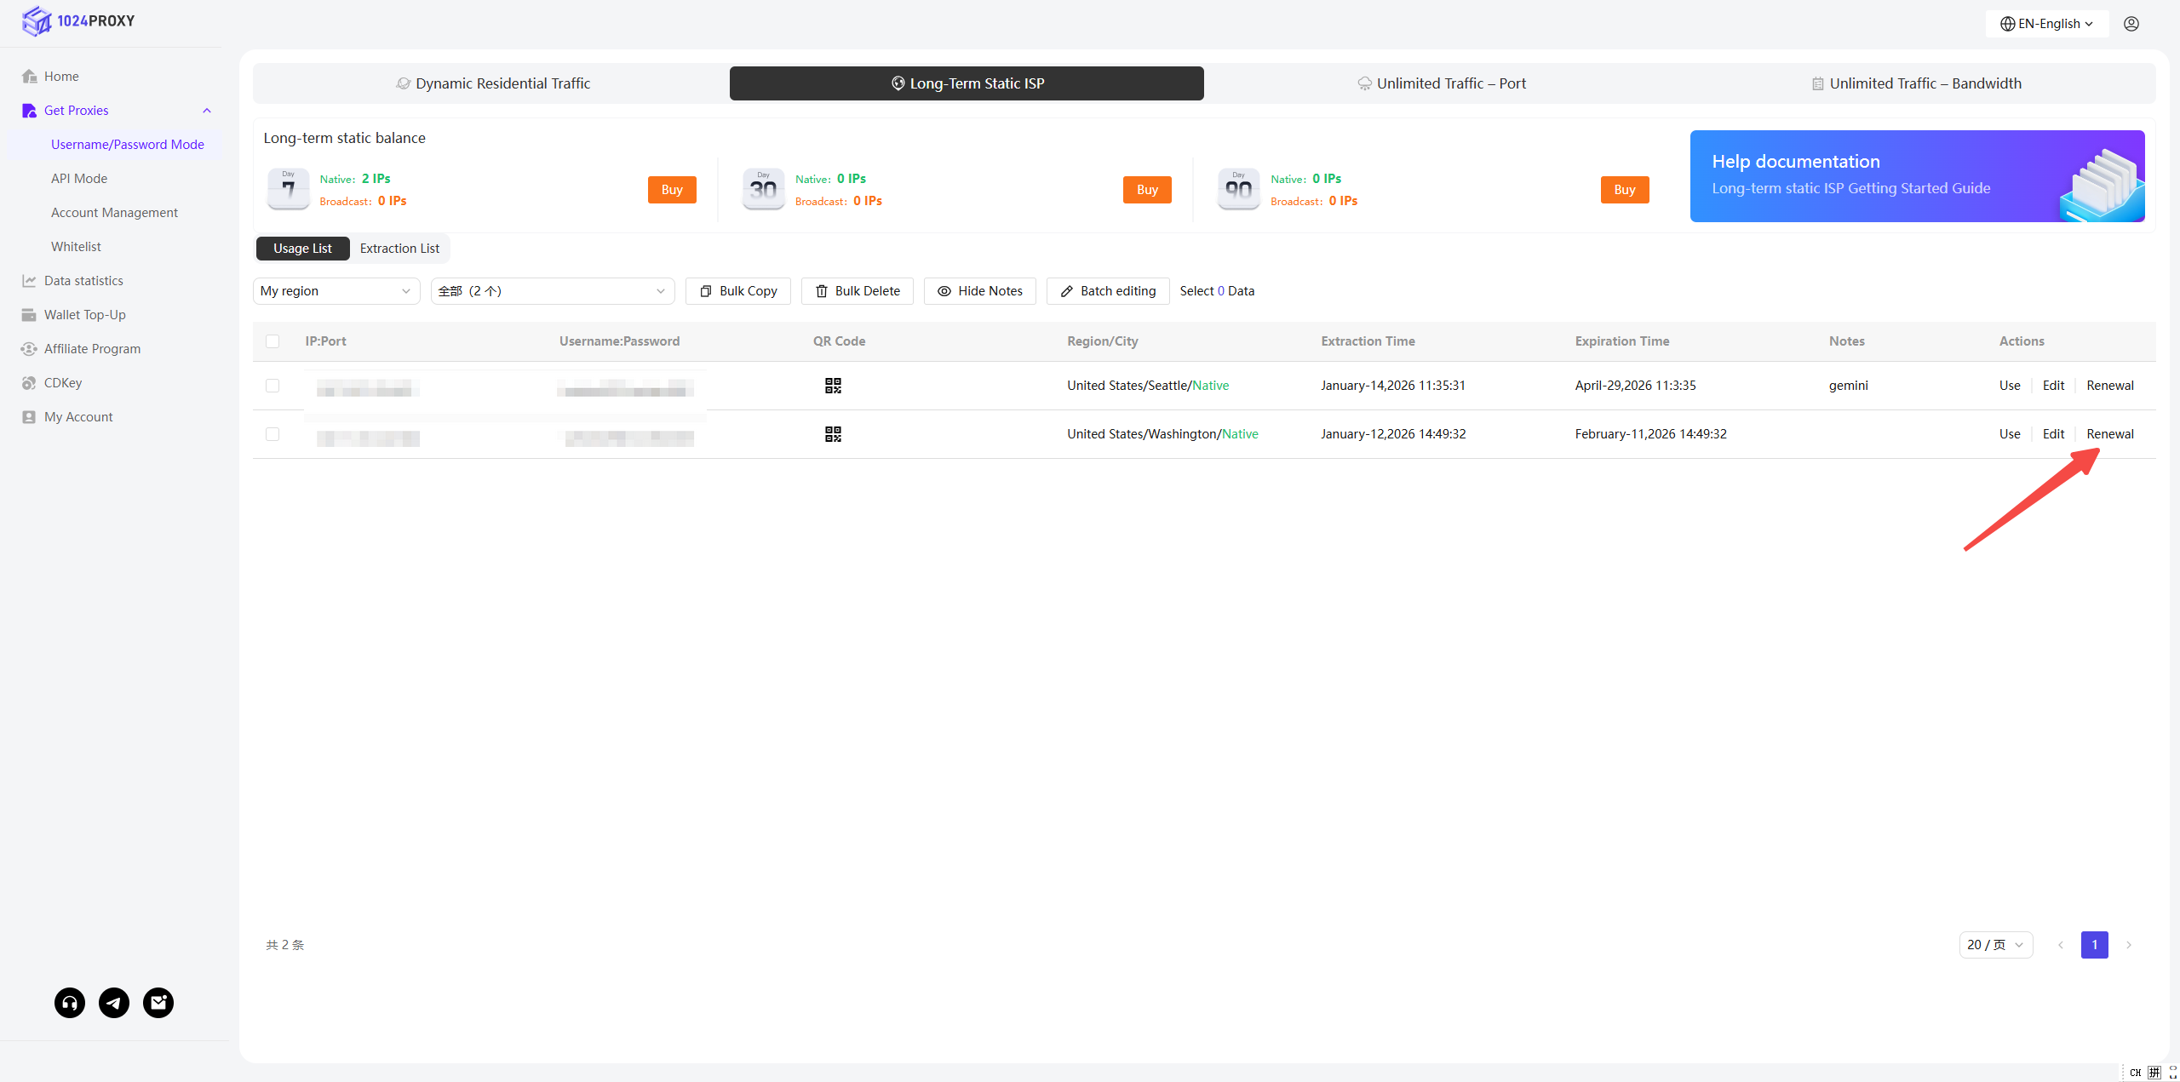Open the My region dropdown
Image resolution: width=2180 pixels, height=1082 pixels.
click(x=336, y=291)
